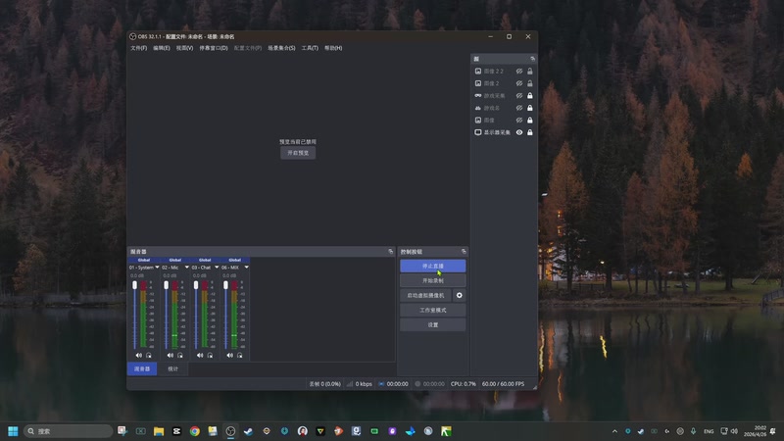Image resolution: width=784 pixels, height=441 pixels.
Task: Click the monitor icon of 显示器采集 source
Action: coord(478,132)
